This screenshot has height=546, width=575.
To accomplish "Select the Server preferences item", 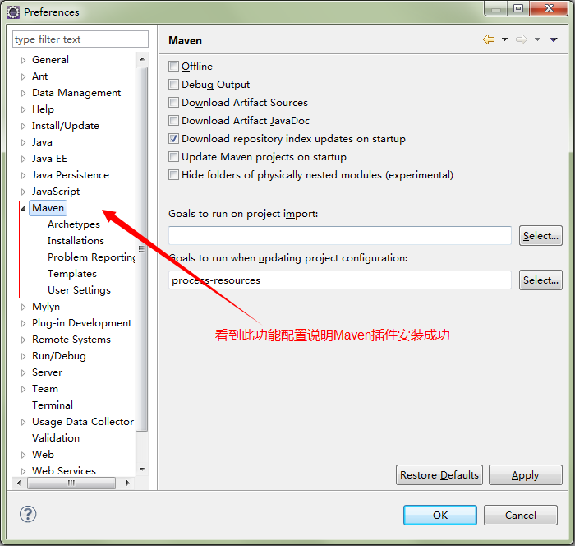I will [48, 372].
